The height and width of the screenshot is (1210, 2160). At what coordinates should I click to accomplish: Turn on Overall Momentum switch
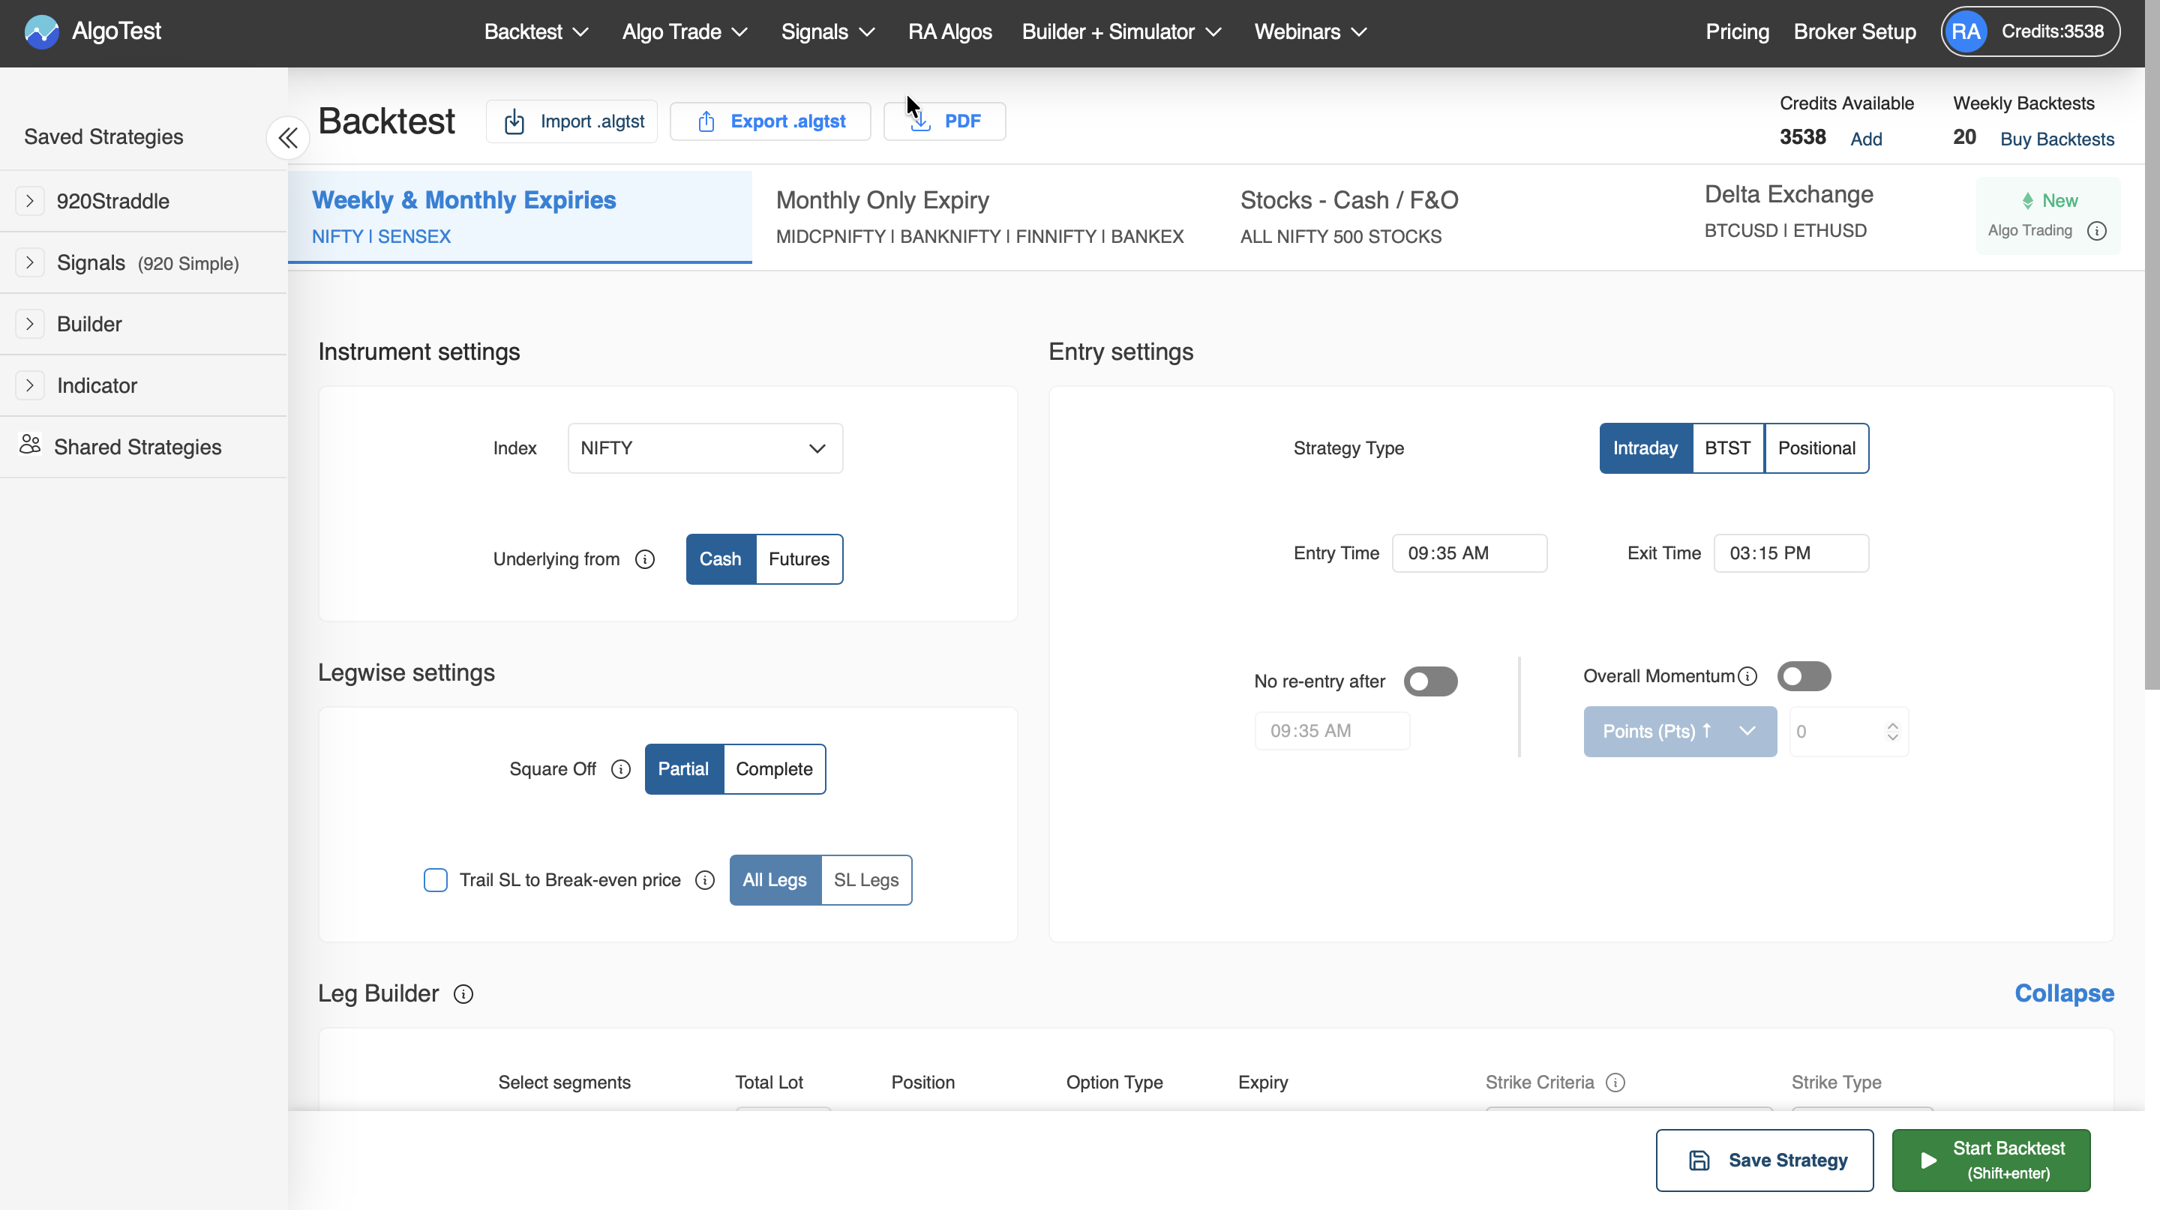click(1804, 676)
